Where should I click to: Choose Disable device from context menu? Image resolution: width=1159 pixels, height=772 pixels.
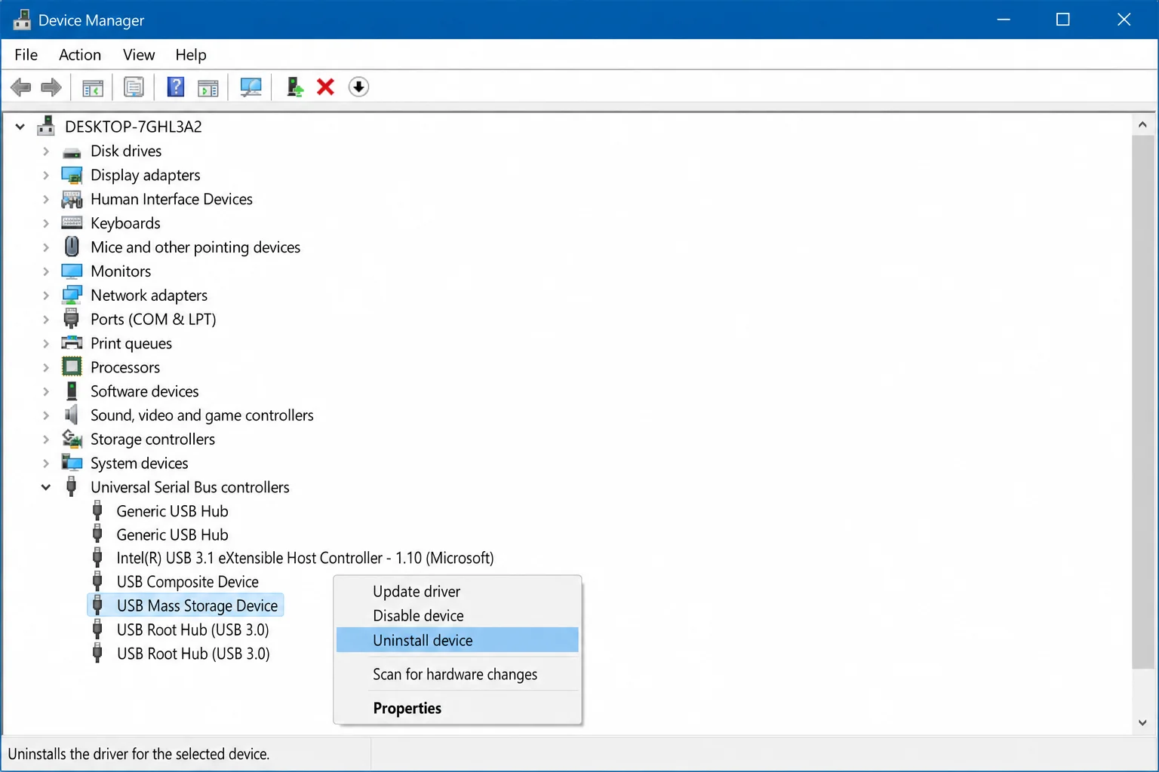click(457, 616)
